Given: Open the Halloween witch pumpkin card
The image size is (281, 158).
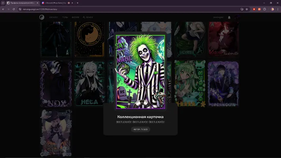Looking at the screenshot, I should click(x=56, y=133).
